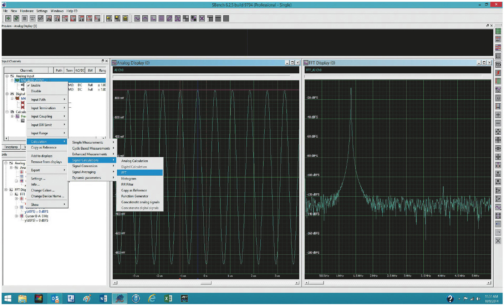Choose Add to displays

(x=47, y=156)
